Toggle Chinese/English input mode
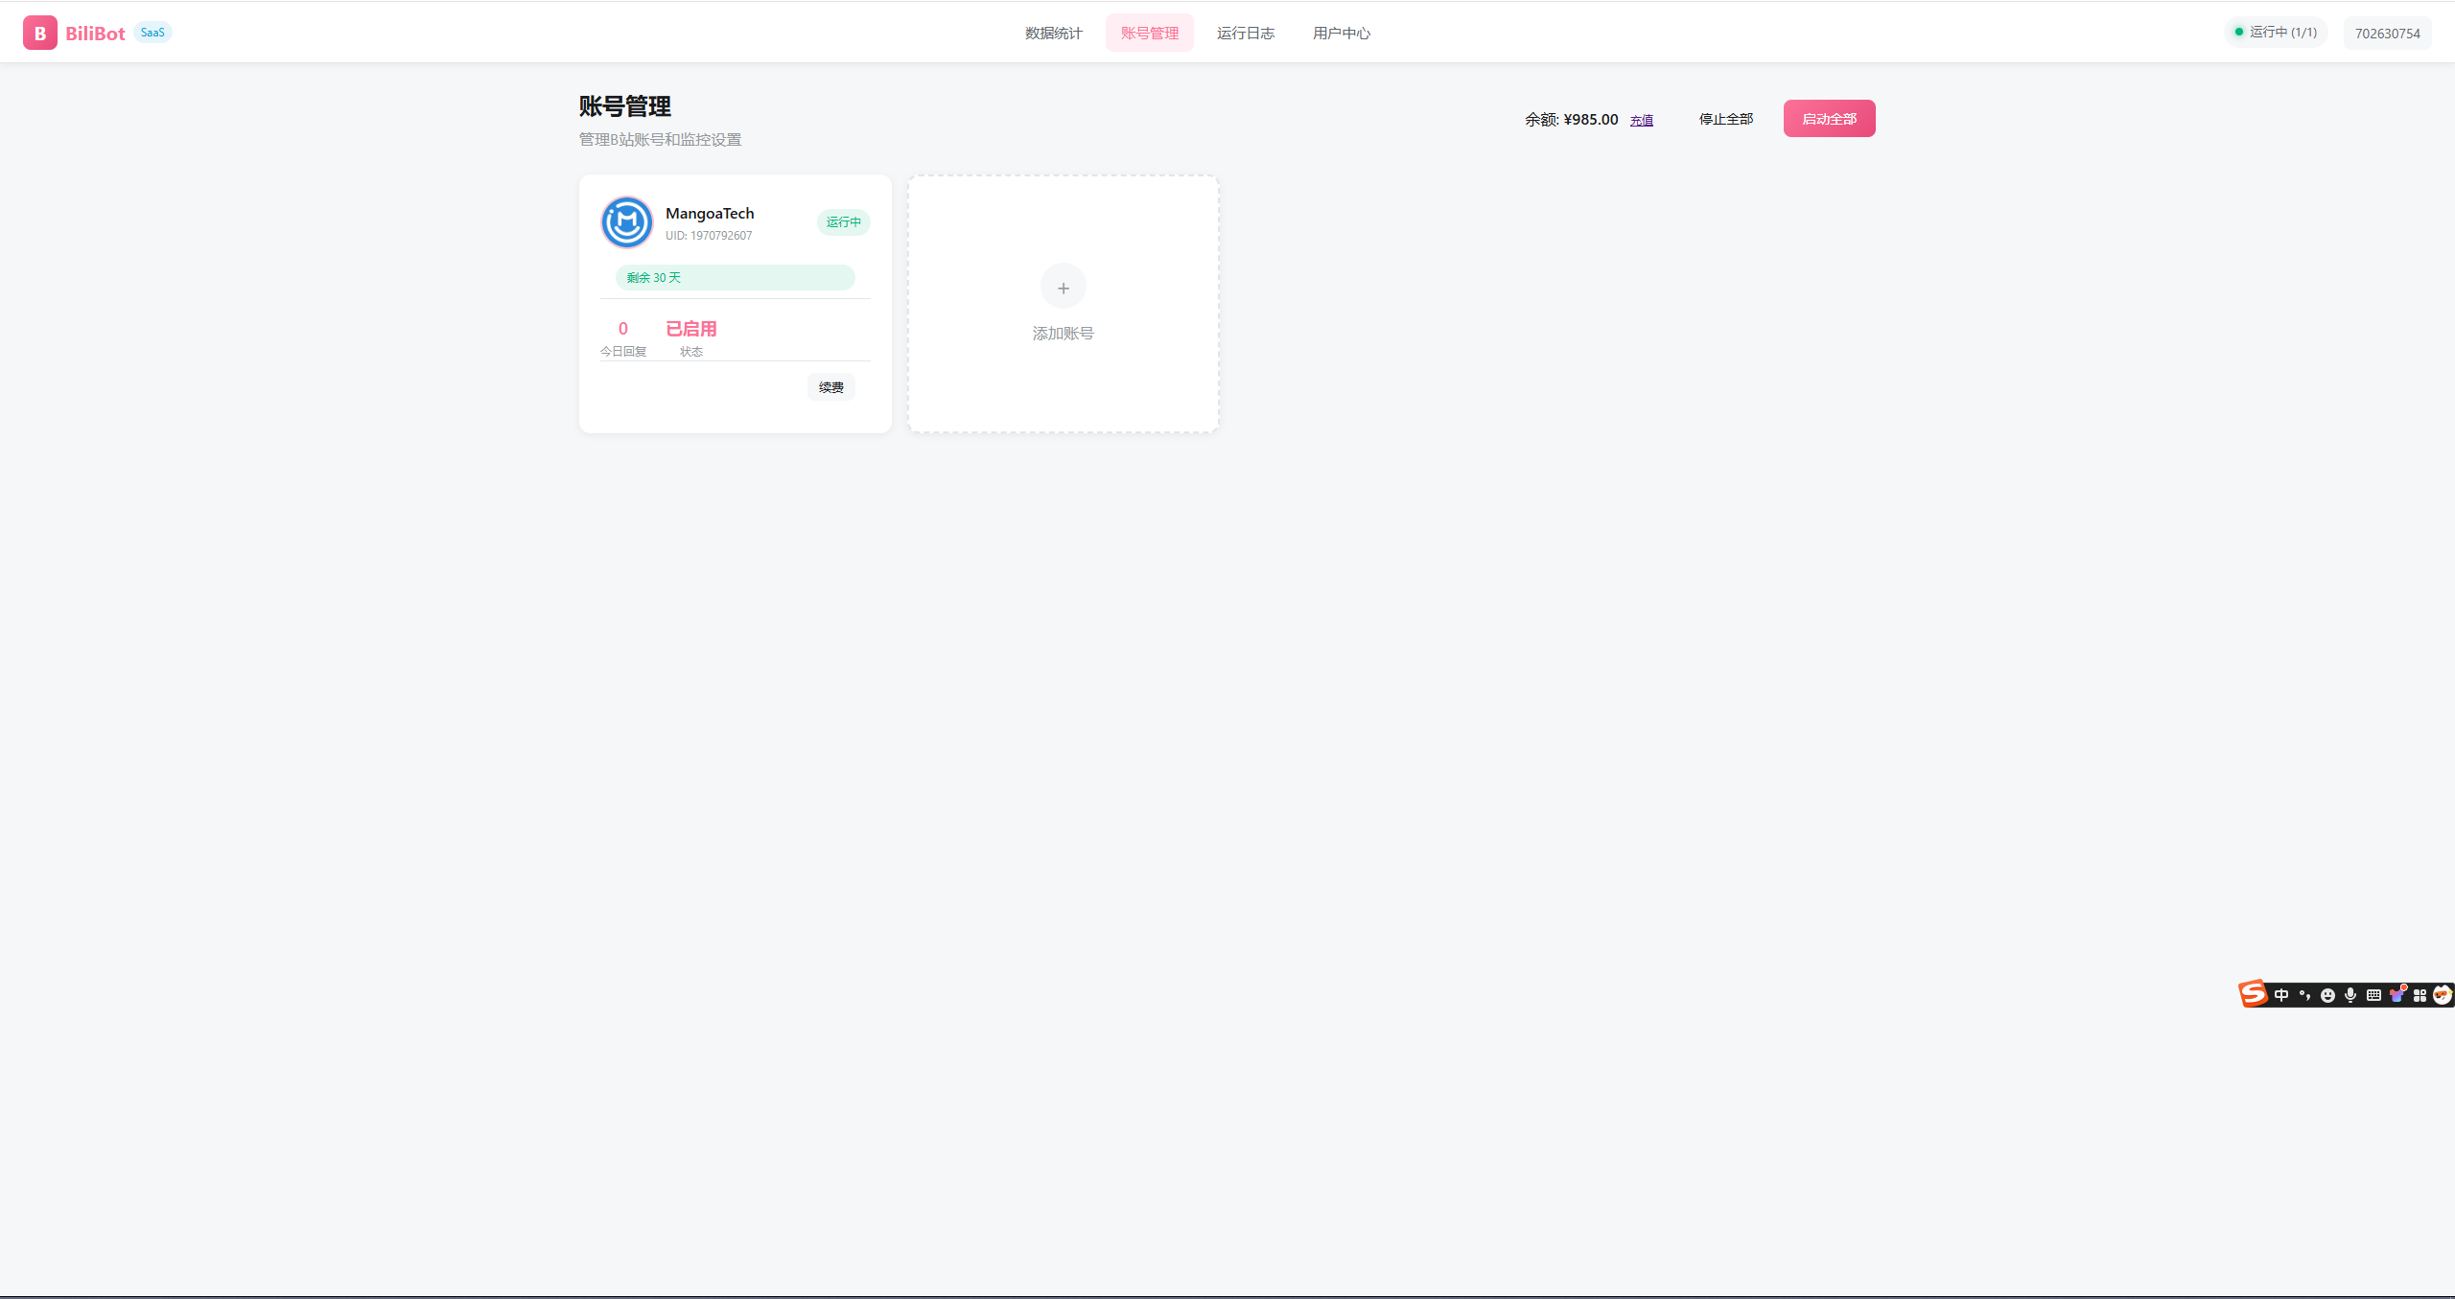Viewport: 2455px width, 1299px height. 2281,994
